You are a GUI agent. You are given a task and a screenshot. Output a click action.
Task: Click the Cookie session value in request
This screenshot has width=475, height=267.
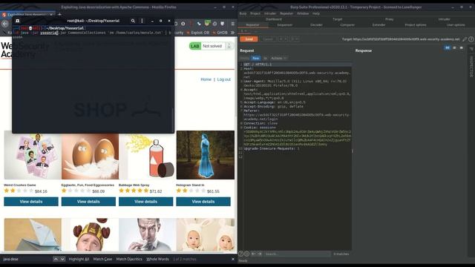tap(297, 138)
